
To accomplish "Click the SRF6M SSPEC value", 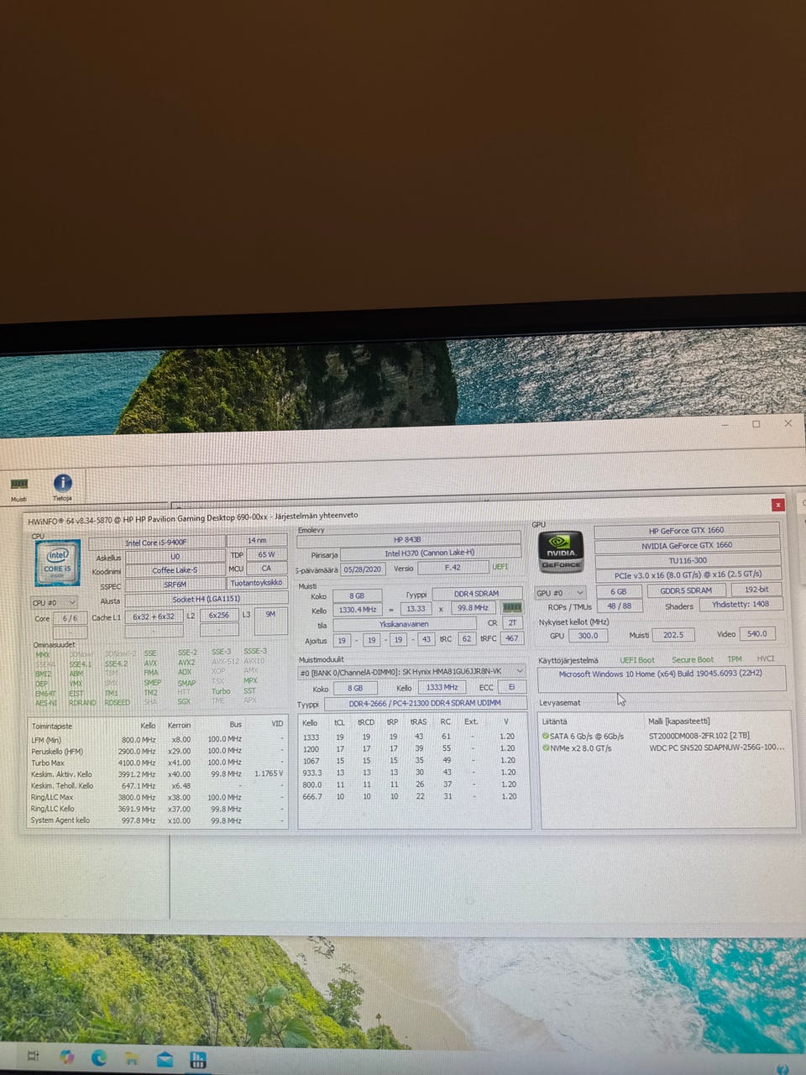I will [175, 585].
